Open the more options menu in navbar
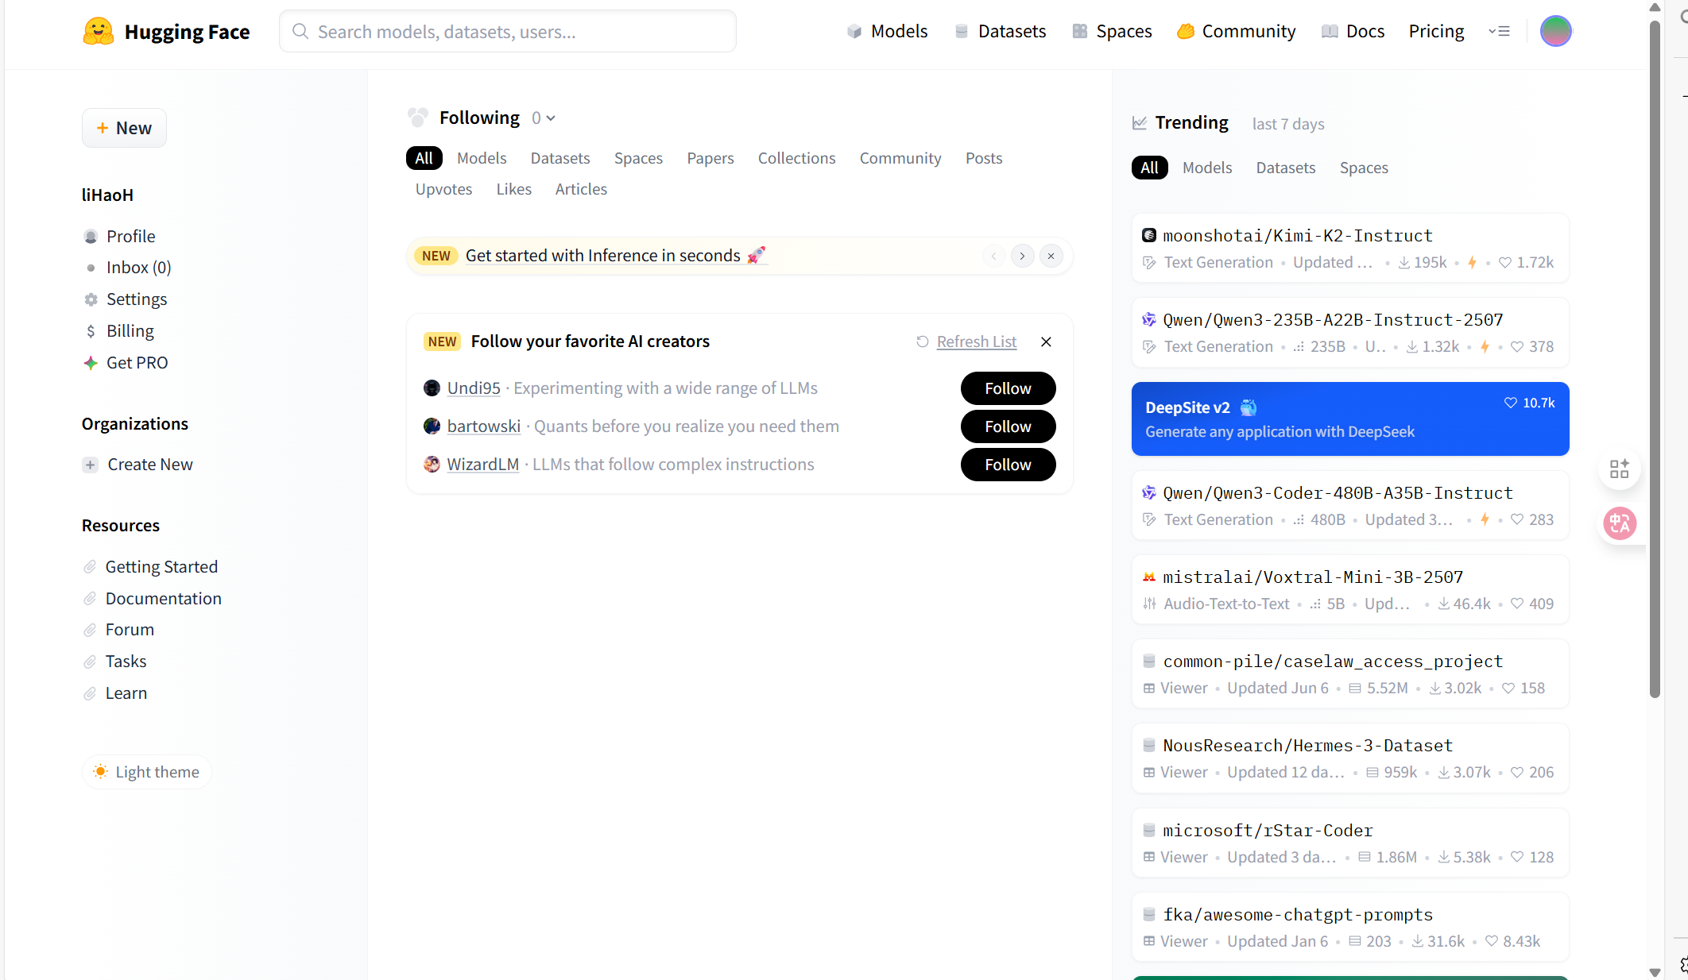1688x980 pixels. coord(1499,32)
